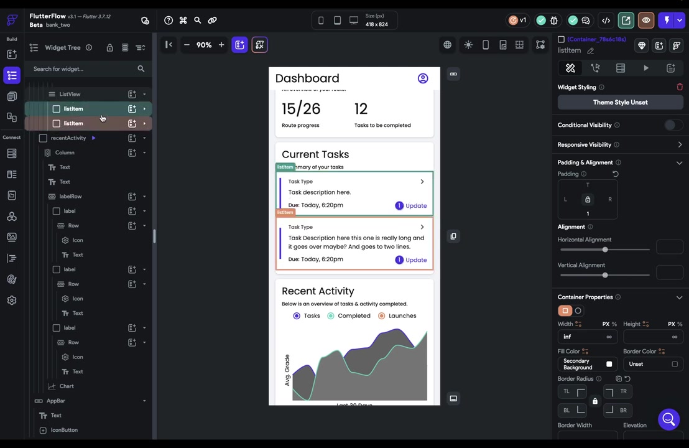Collapse Padding & Alignment section
The height and width of the screenshot is (448, 689).
679,162
